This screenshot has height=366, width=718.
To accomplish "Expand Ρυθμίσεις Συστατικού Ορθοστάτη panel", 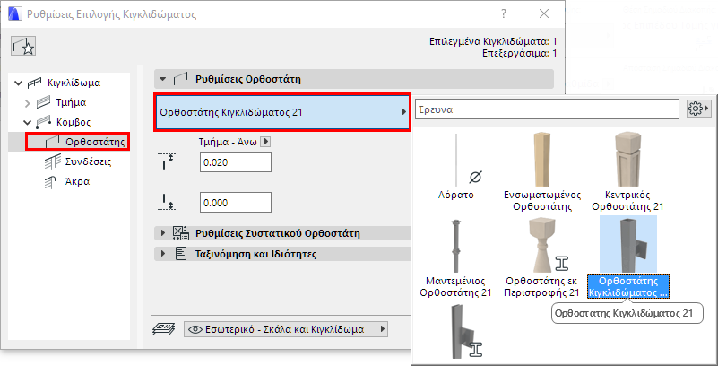I will point(163,233).
